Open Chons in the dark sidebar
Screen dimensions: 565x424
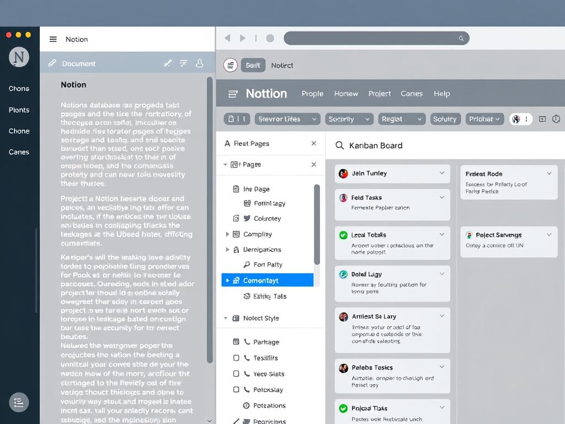[x=19, y=89]
